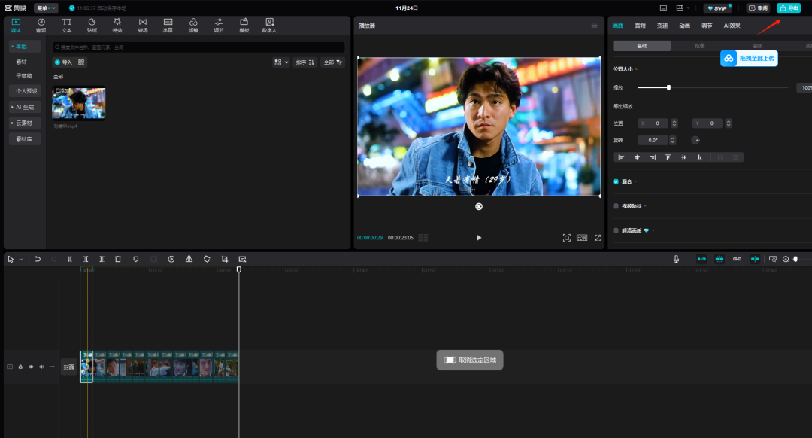Viewport: 812px width, 438px height.
Task: Switch to the 调节 tab in properties panel
Action: (x=707, y=26)
